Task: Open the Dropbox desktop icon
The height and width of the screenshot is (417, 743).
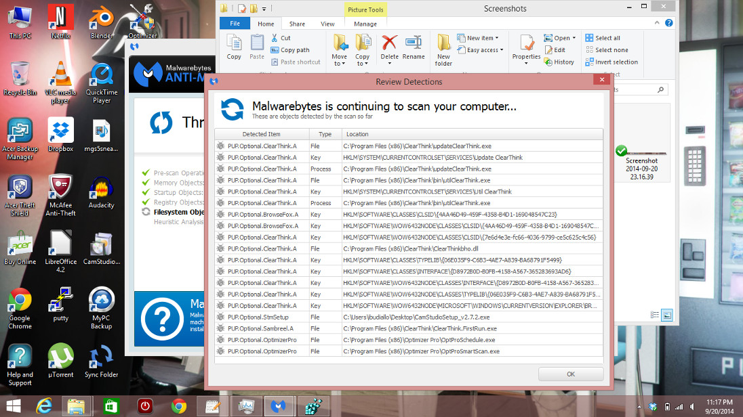Action: pyautogui.click(x=60, y=135)
